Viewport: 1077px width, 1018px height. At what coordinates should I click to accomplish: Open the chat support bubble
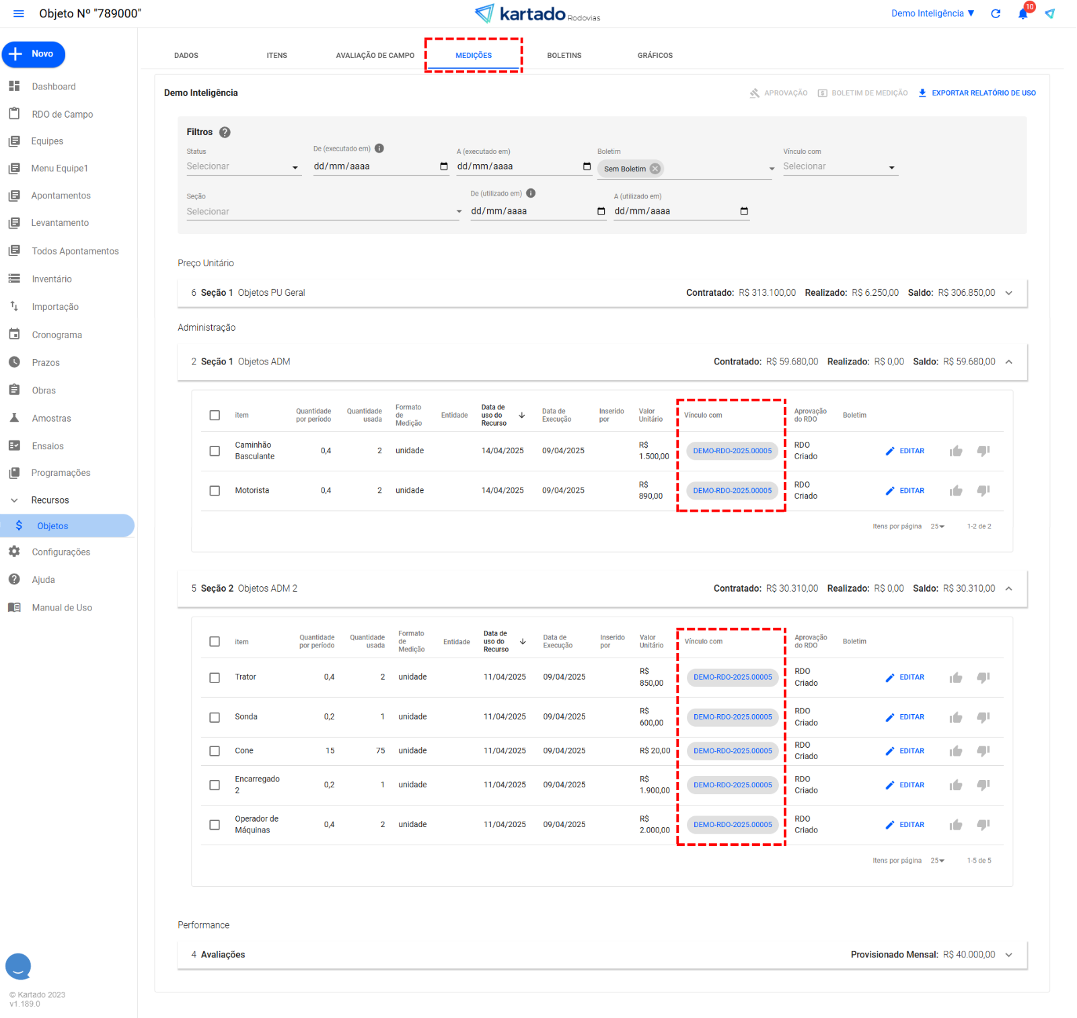(18, 966)
